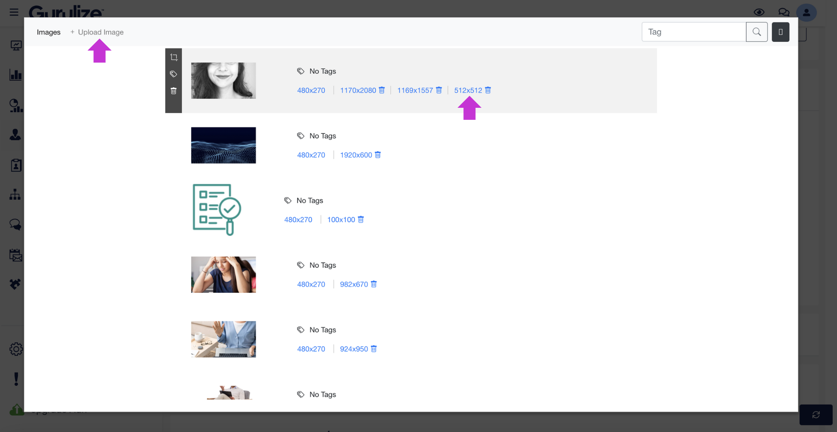Delete the 982x670 image version
Viewport: 837px width, 432px height.
coord(374,284)
